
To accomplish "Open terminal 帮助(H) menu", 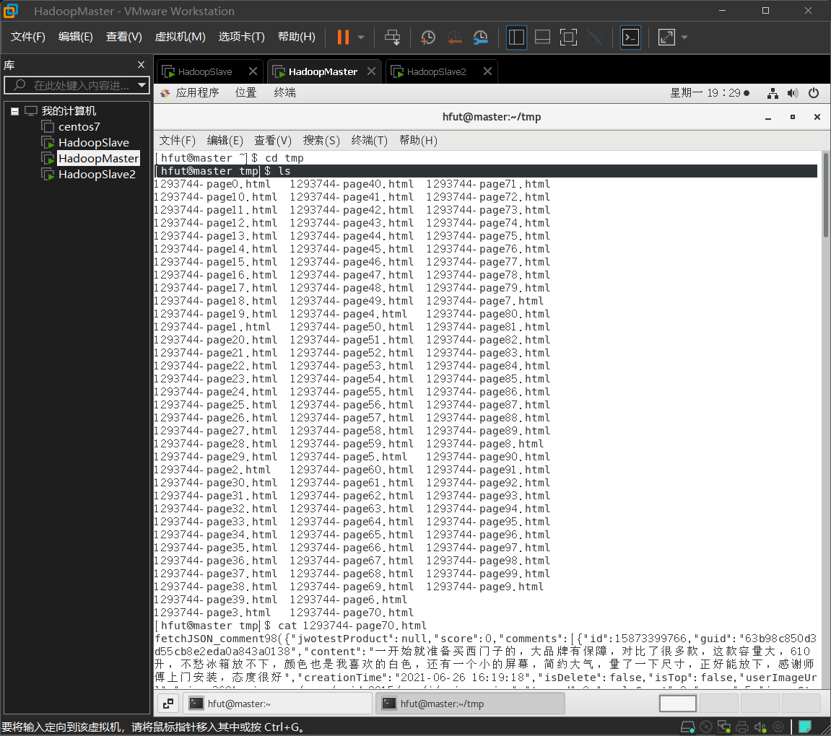I will [x=418, y=140].
